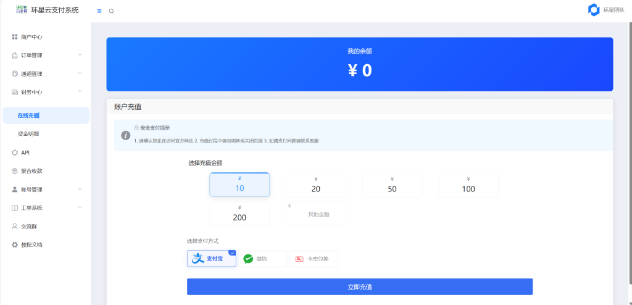This screenshot has height=305, width=632.
Task: Select the ¥100 recharge amount
Action: pyautogui.click(x=468, y=185)
